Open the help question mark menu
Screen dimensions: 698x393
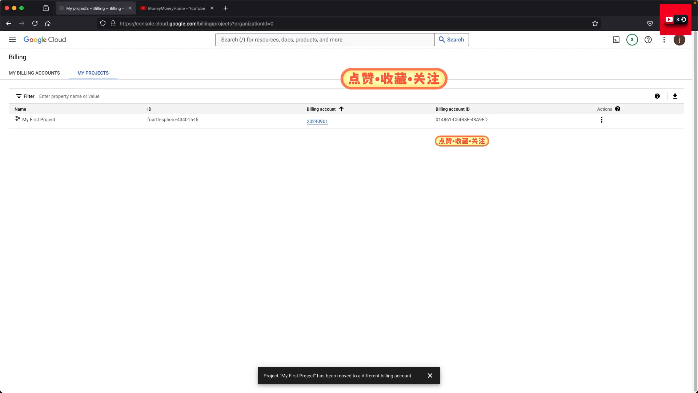(x=648, y=40)
